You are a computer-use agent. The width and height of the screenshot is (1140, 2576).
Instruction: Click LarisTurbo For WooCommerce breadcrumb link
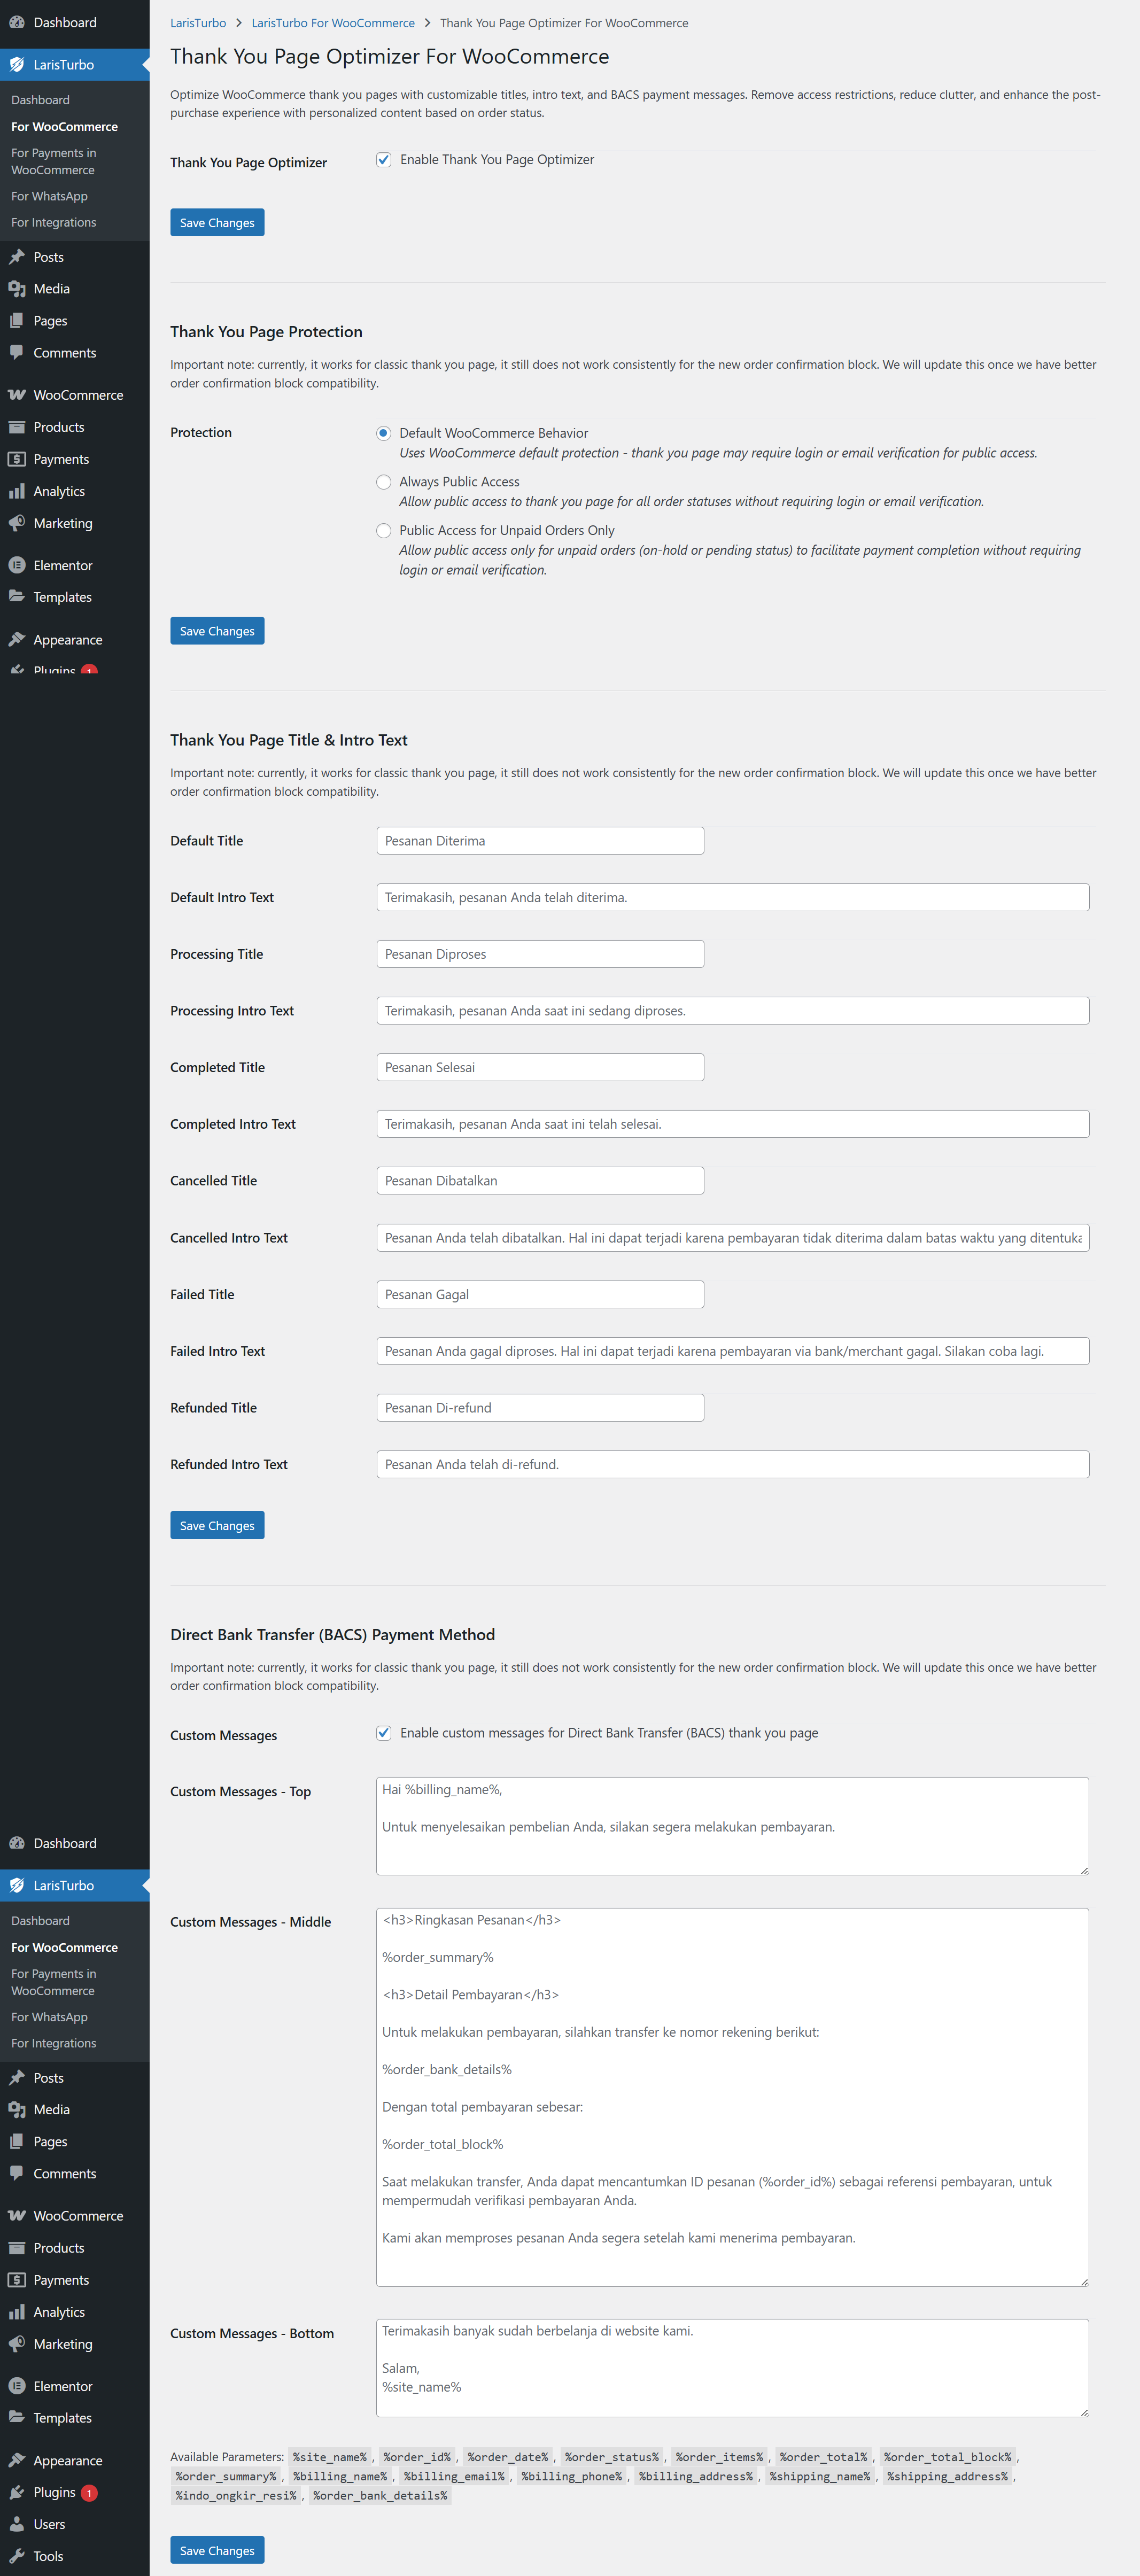(x=333, y=23)
